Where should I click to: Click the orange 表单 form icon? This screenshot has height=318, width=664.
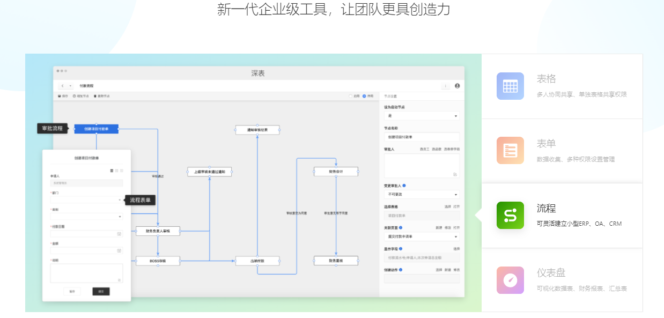(510, 151)
